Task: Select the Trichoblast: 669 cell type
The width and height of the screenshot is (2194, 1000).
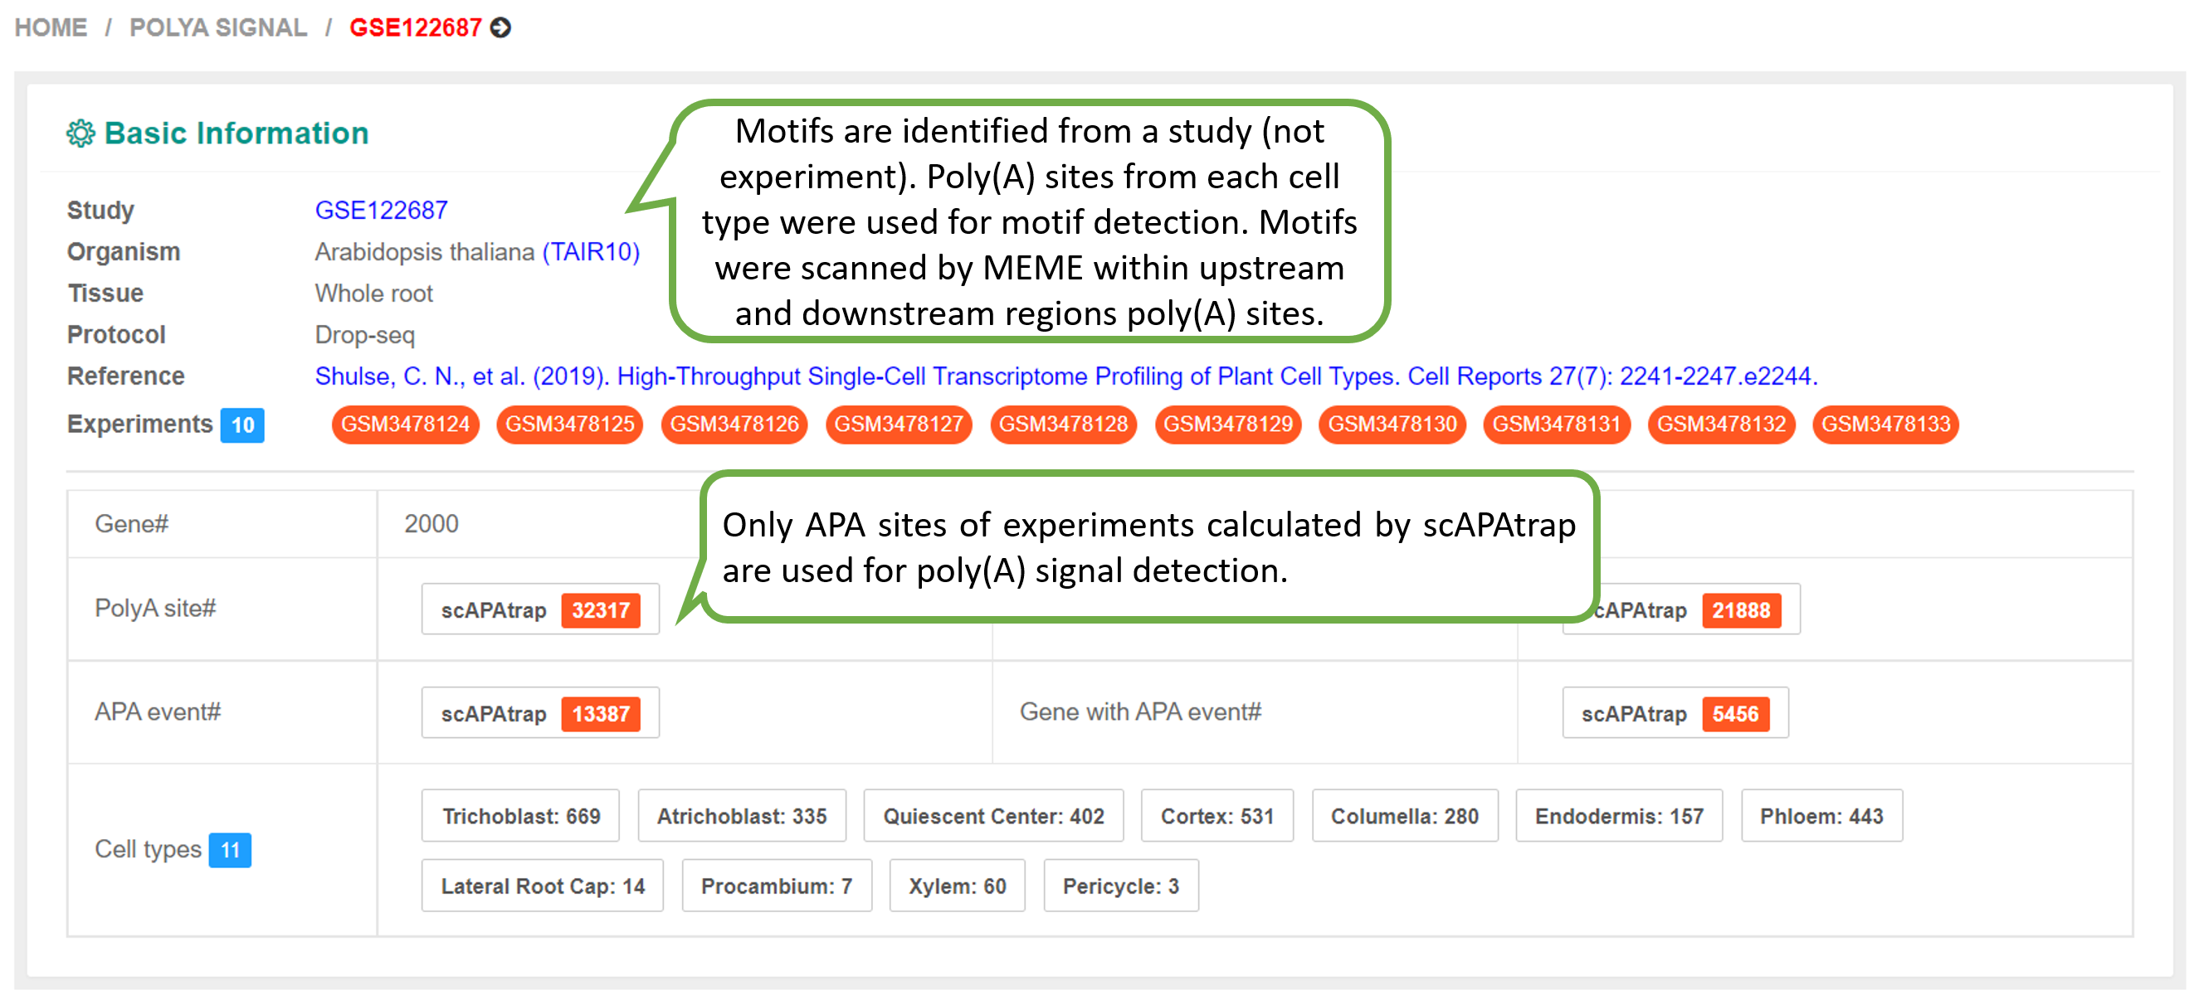Action: 520,817
